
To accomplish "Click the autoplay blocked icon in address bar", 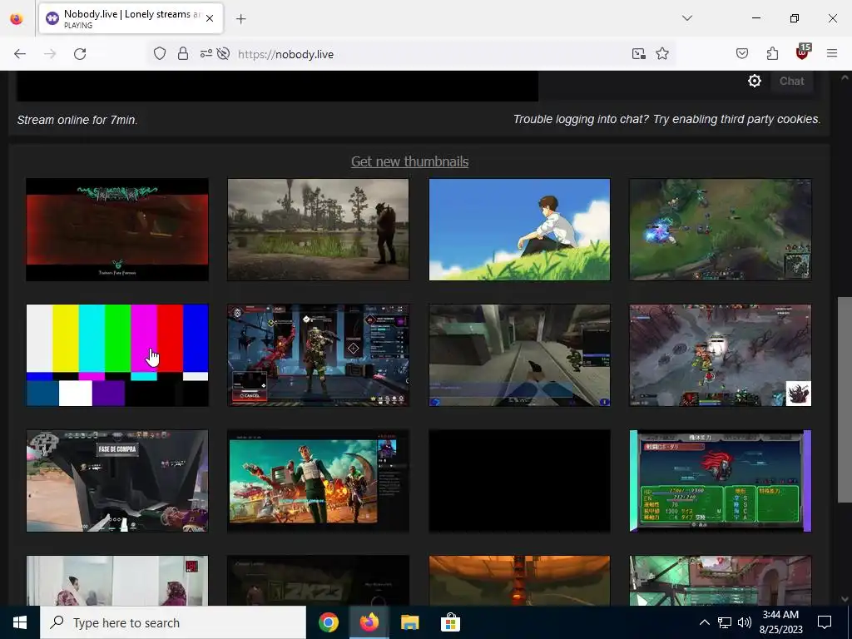I will 223,54.
